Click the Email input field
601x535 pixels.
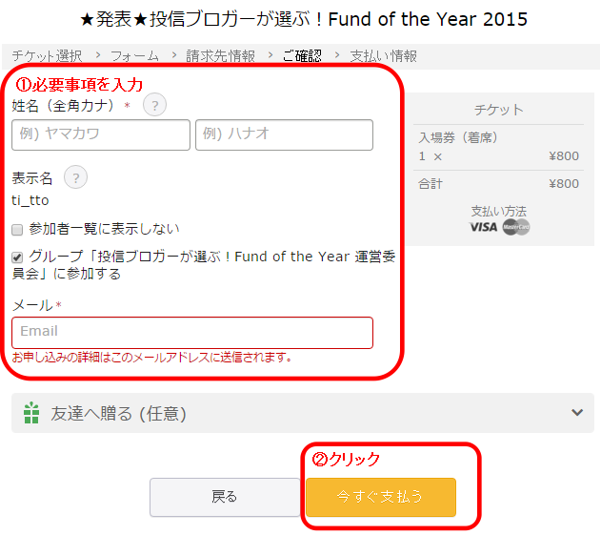pos(192,332)
